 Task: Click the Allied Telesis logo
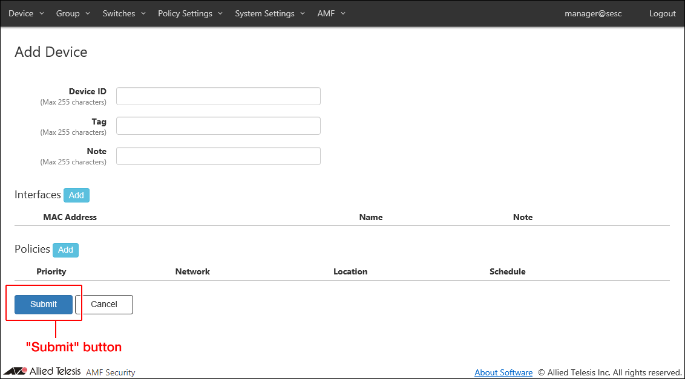pyautogui.click(x=42, y=371)
